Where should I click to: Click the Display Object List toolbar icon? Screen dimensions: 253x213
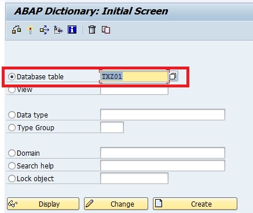pyautogui.click(x=58, y=30)
